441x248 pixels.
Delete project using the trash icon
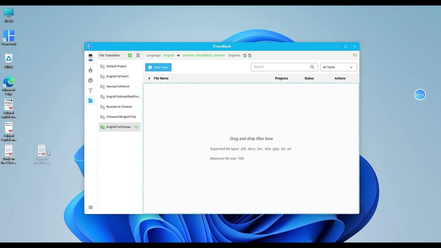[138, 55]
